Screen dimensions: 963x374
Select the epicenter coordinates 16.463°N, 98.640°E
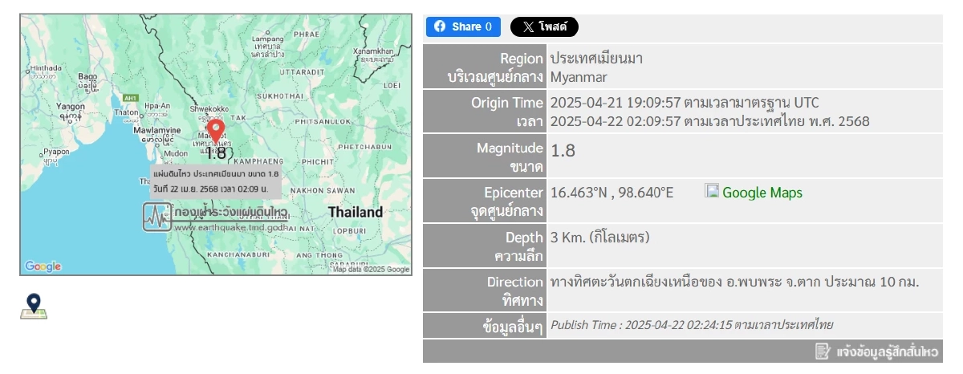coord(612,193)
